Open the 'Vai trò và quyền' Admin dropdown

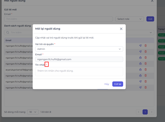point(79,49)
